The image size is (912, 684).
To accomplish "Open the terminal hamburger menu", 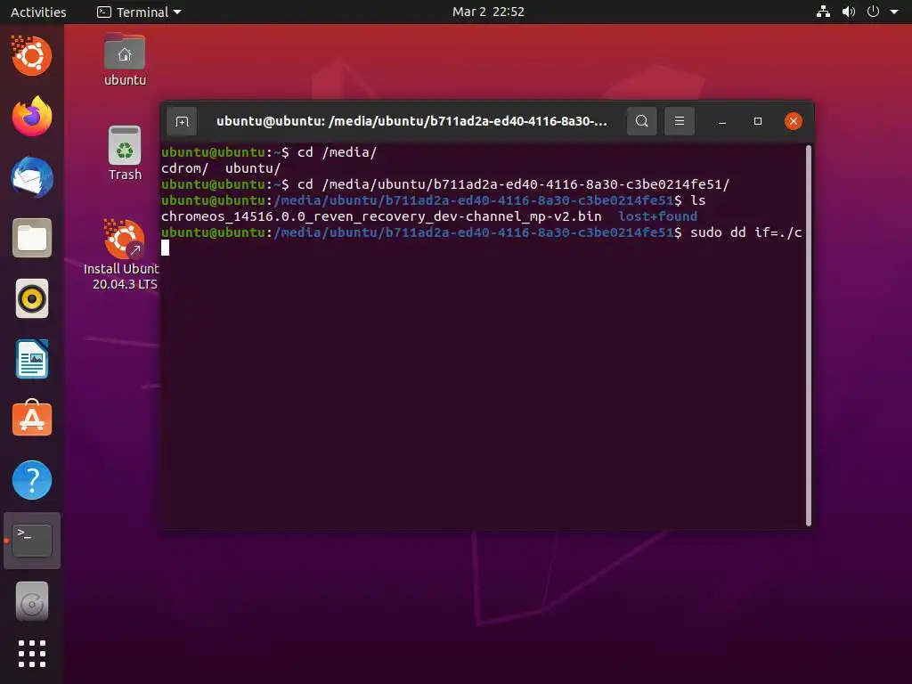I will tap(680, 121).
